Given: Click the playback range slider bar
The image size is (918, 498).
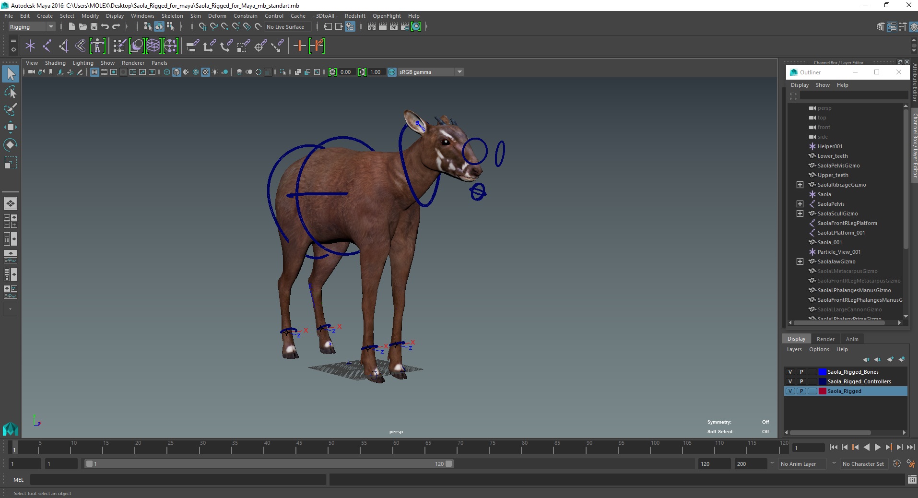Looking at the screenshot, I should (x=269, y=464).
